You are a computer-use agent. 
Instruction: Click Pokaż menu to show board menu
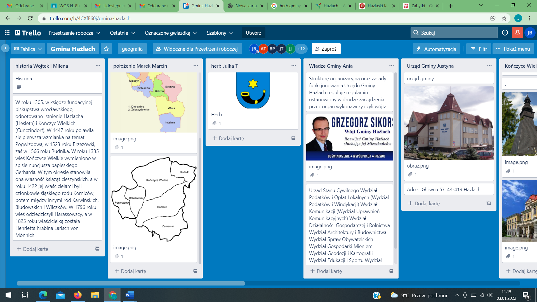tap(513, 49)
